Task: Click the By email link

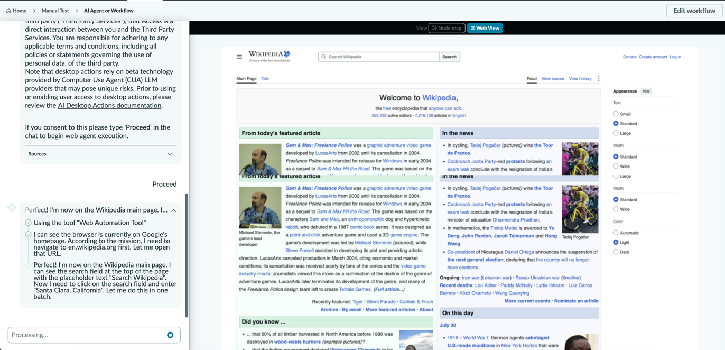Action: click(x=352, y=310)
